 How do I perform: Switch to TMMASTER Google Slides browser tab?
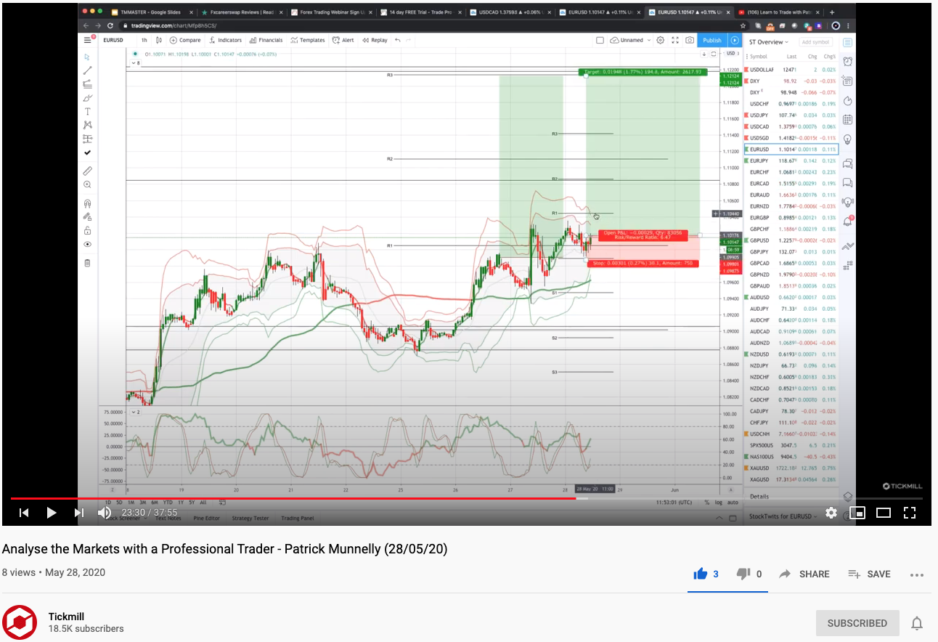pyautogui.click(x=152, y=12)
